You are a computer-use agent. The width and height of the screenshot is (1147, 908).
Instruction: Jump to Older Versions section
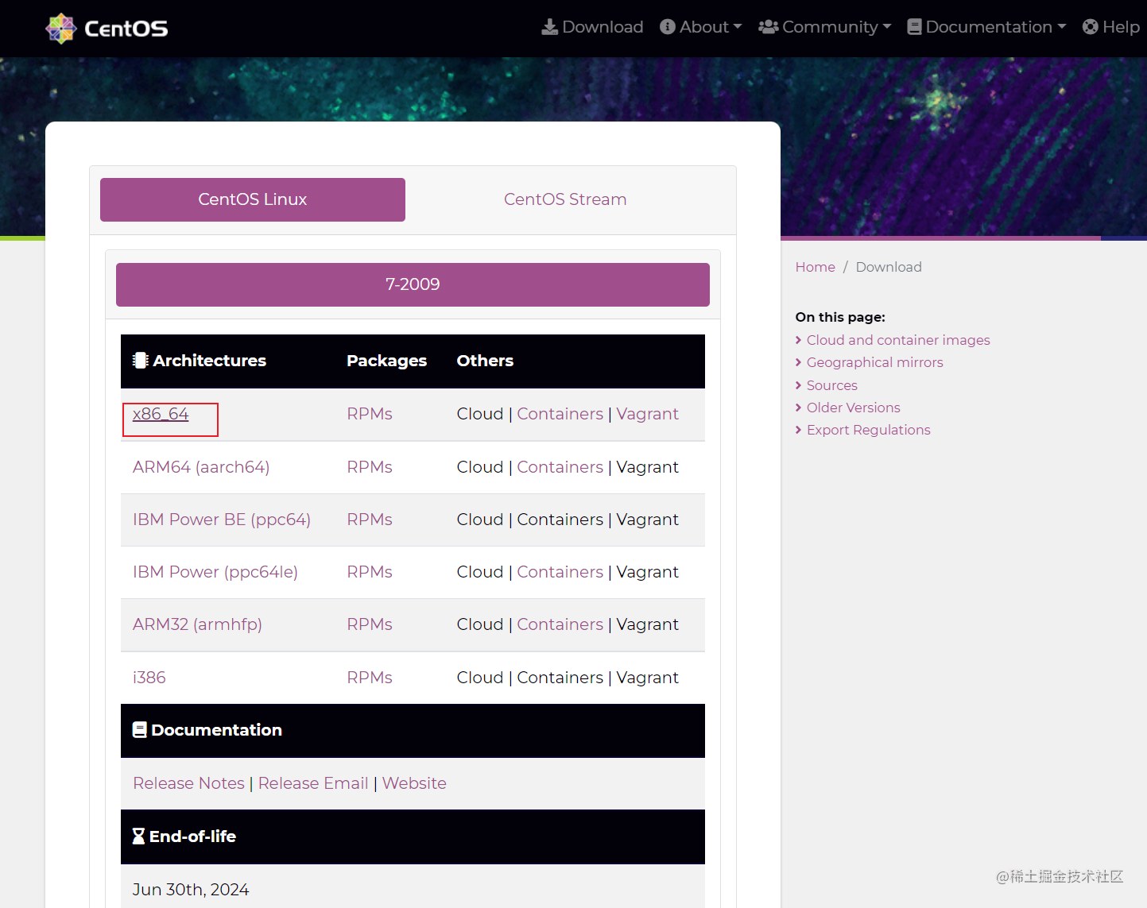(x=853, y=408)
